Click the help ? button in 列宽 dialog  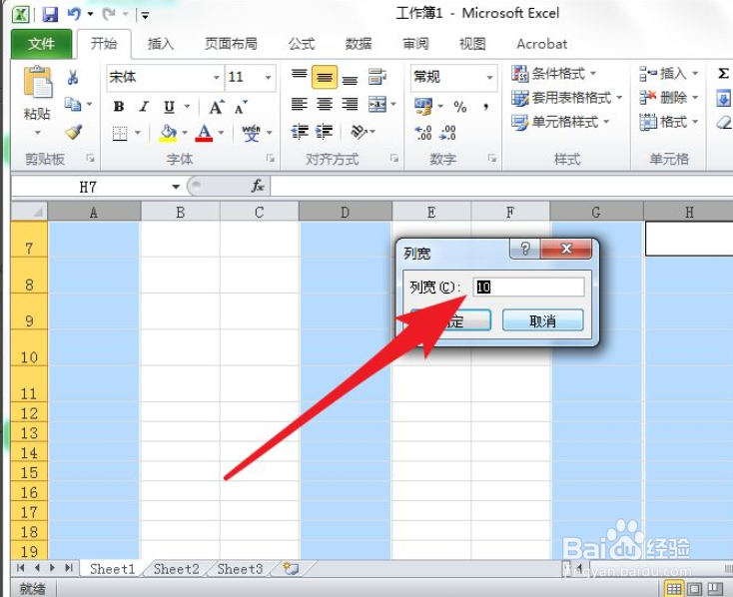525,249
